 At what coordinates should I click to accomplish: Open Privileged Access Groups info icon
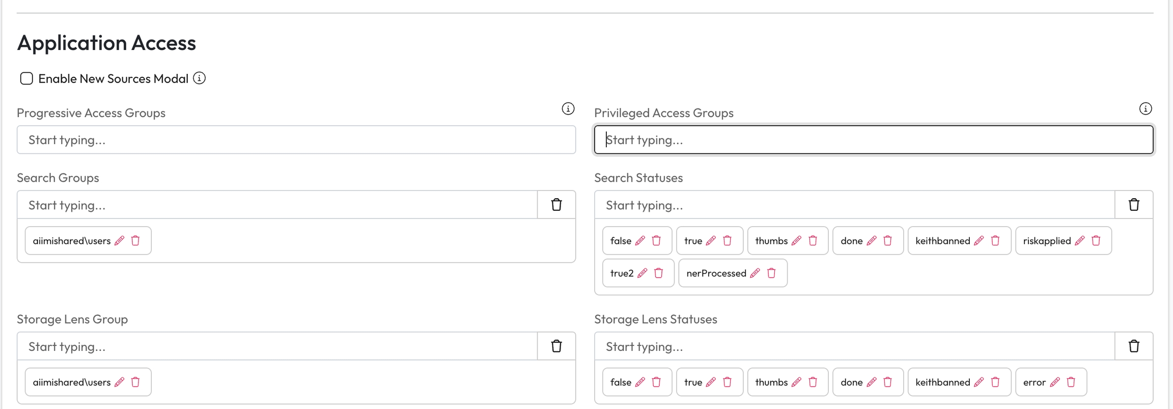pos(1145,108)
